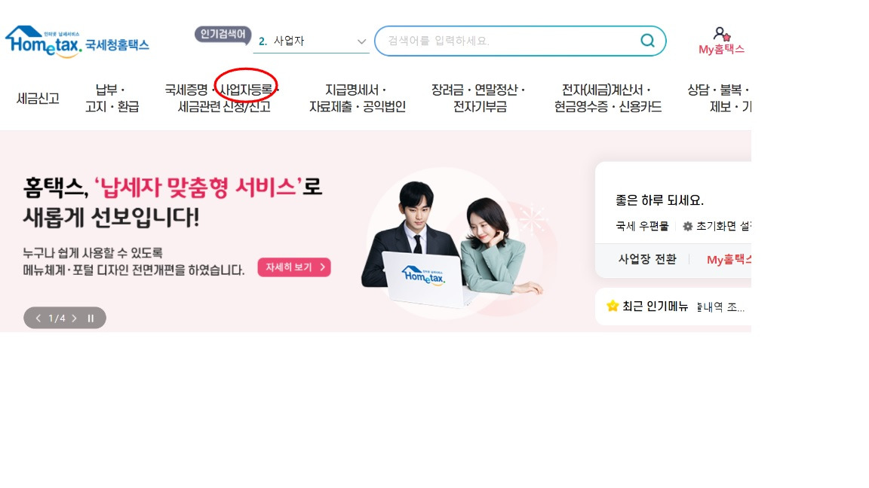Open the 세금신고 menu
This screenshot has width=869, height=488.
click(38, 99)
